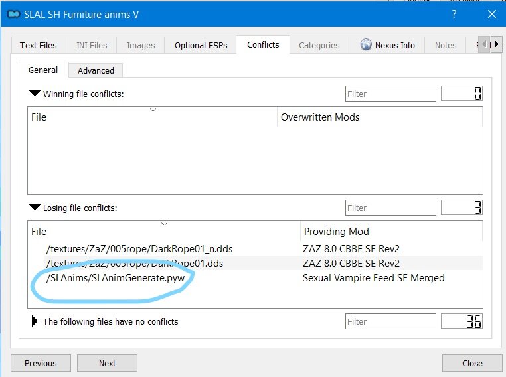Click the losing conflicts Filter field
This screenshot has width=506, height=377.
pyautogui.click(x=390, y=208)
